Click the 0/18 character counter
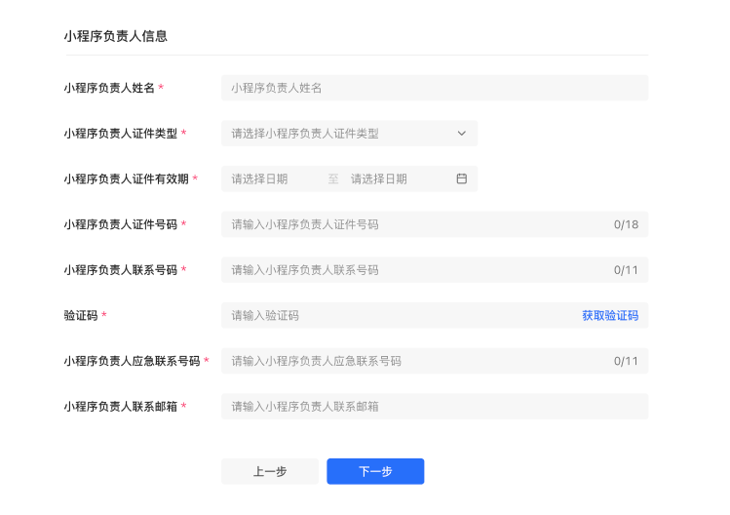The image size is (730, 515). [x=626, y=224]
